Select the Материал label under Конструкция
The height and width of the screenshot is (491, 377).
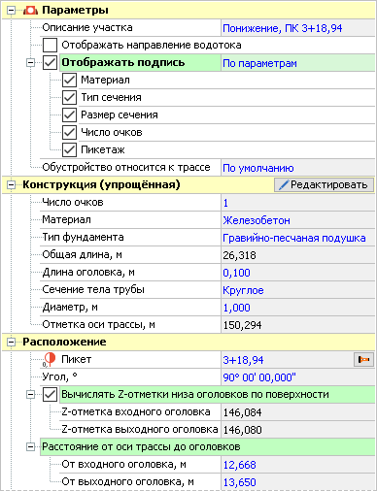[x=67, y=219]
